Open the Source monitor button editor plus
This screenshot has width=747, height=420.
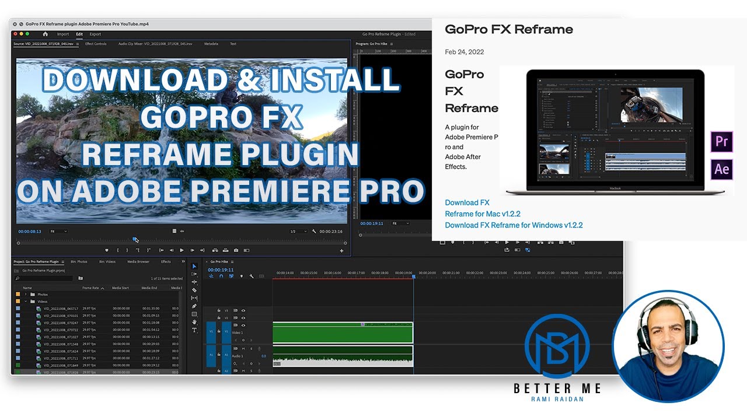coord(342,251)
